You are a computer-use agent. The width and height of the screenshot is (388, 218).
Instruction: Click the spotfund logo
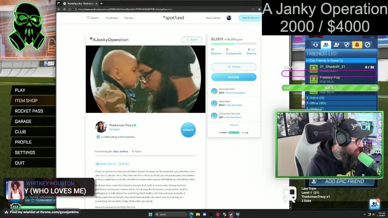(173, 18)
